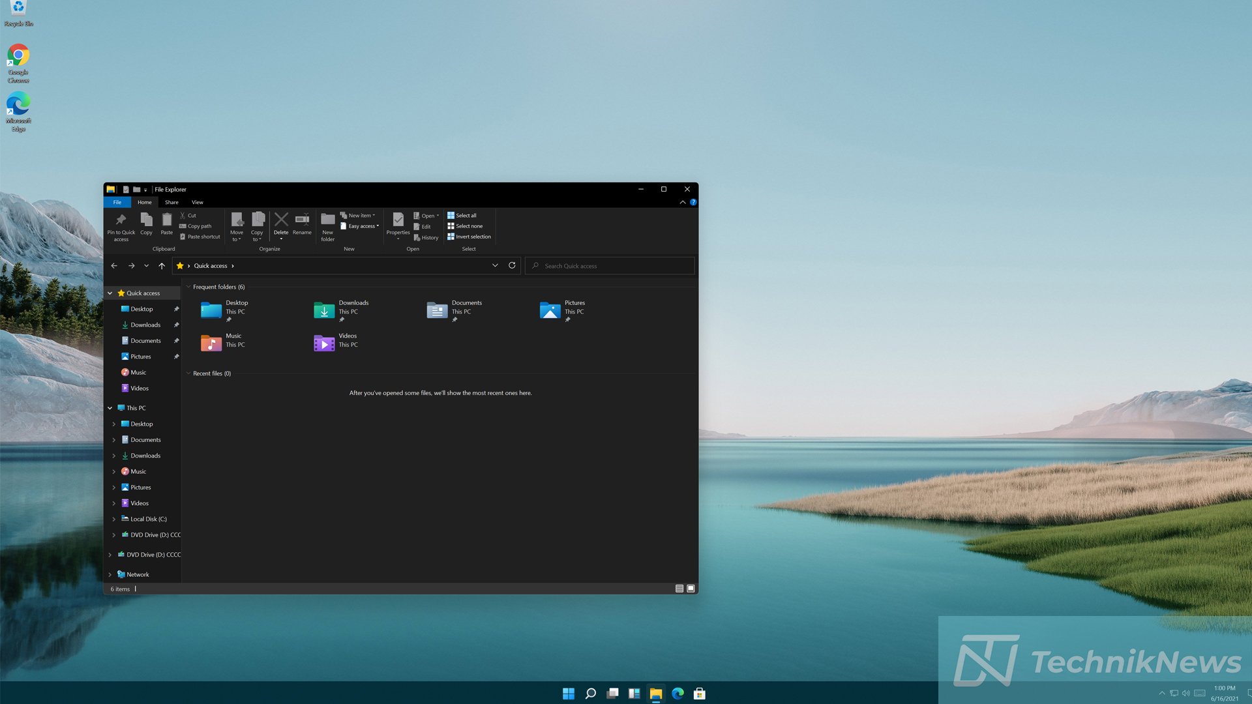
Task: Expand the address bar history dropdown
Action: (495, 265)
